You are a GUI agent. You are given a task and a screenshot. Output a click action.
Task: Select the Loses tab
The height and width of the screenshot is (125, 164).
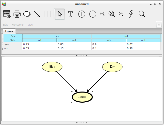(9, 31)
